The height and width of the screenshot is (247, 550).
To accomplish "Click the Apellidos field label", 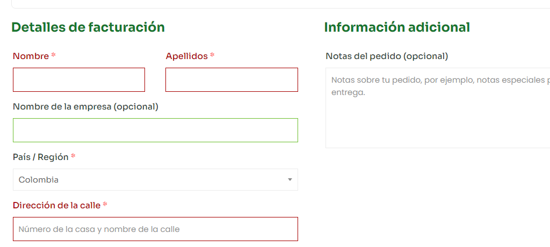I will (186, 56).
